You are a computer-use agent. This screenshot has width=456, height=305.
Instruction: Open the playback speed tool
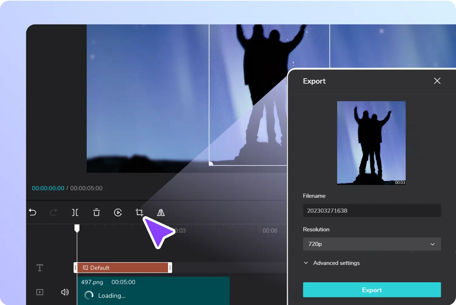pos(118,212)
